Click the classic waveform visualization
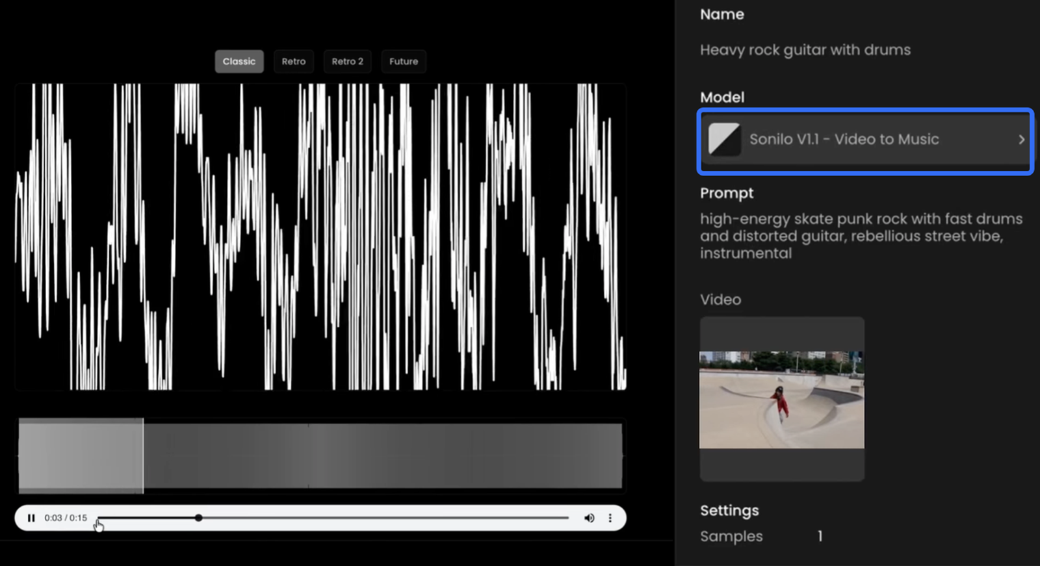Screen dimensions: 1040x566 pyautogui.click(x=320, y=237)
